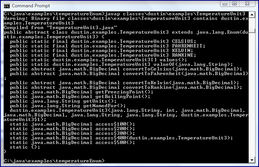Maximize the Command Prompt window
The height and width of the screenshot is (167, 259).
(235, 3)
